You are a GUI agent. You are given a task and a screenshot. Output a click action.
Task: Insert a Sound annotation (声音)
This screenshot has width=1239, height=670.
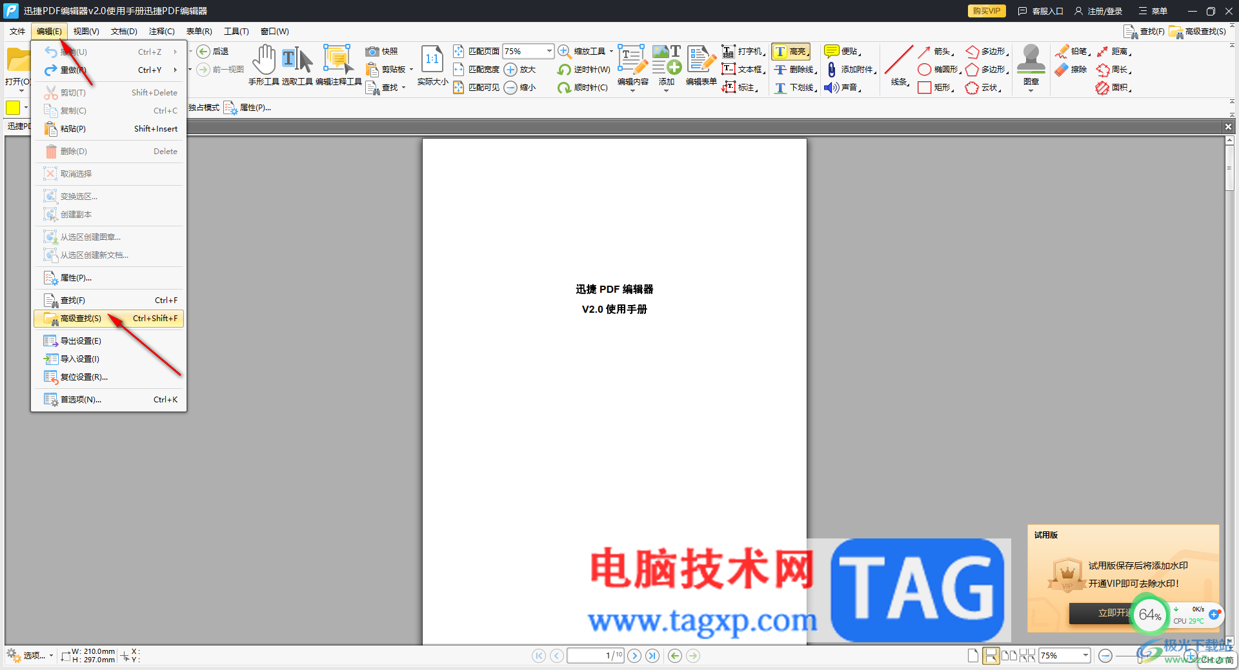pyautogui.click(x=843, y=88)
